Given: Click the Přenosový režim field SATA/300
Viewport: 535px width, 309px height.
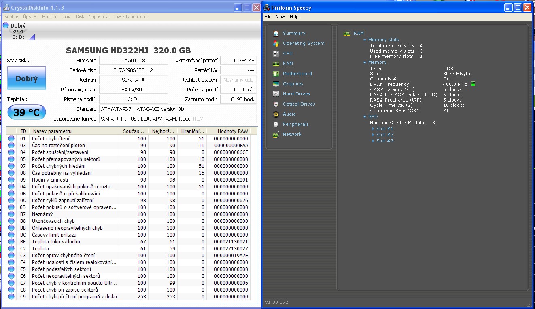Looking at the screenshot, I should (x=133, y=89).
